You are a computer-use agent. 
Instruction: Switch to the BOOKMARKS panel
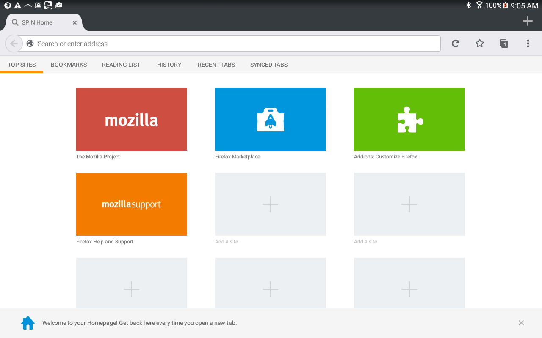coord(69,65)
